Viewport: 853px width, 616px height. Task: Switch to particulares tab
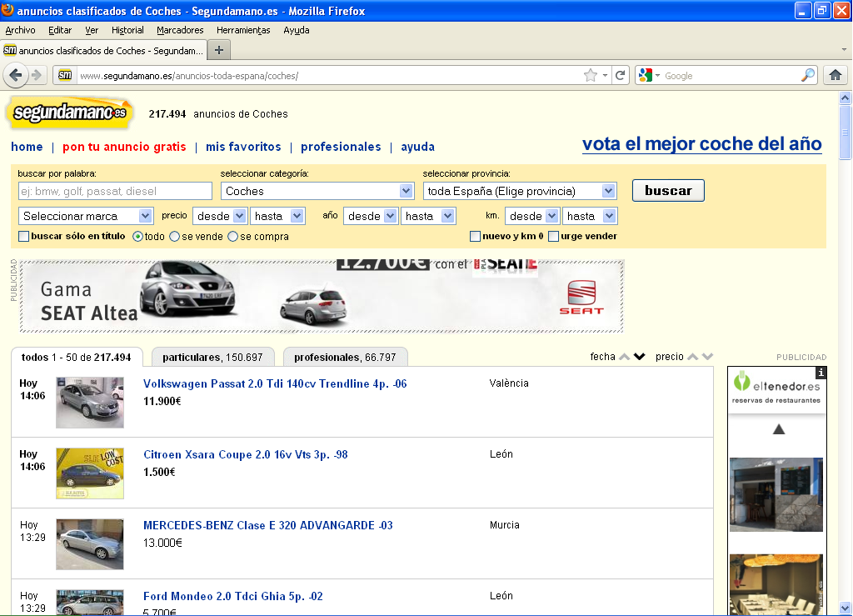tap(212, 357)
